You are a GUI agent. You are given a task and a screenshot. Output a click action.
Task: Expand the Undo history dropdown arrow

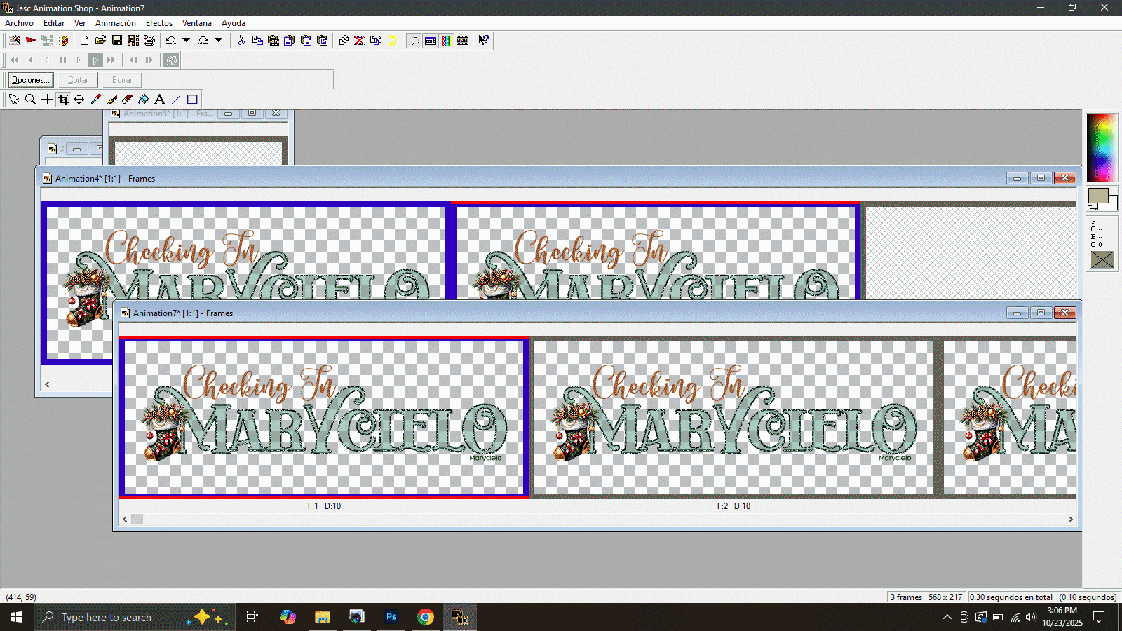click(187, 41)
